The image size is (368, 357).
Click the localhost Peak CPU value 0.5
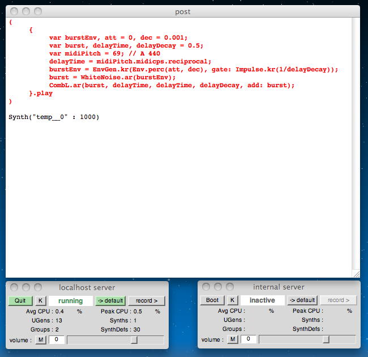coord(138,312)
